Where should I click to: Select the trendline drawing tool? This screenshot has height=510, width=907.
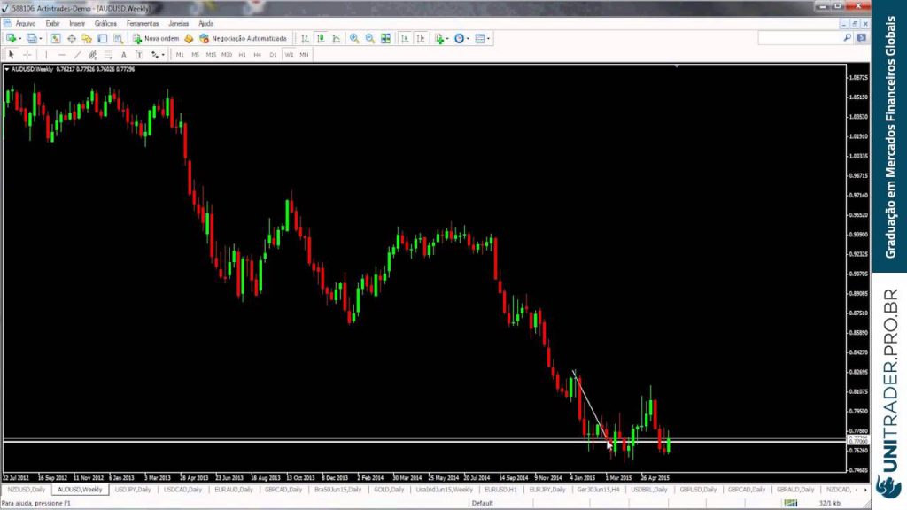pyautogui.click(x=77, y=54)
